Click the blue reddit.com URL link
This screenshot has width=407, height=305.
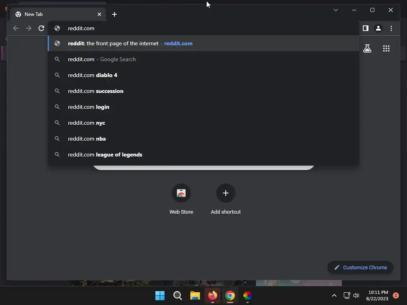pos(178,44)
